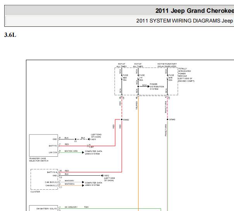Click "GND" pin in transfer case switch
The height and width of the screenshot is (211, 234).
(55, 139)
